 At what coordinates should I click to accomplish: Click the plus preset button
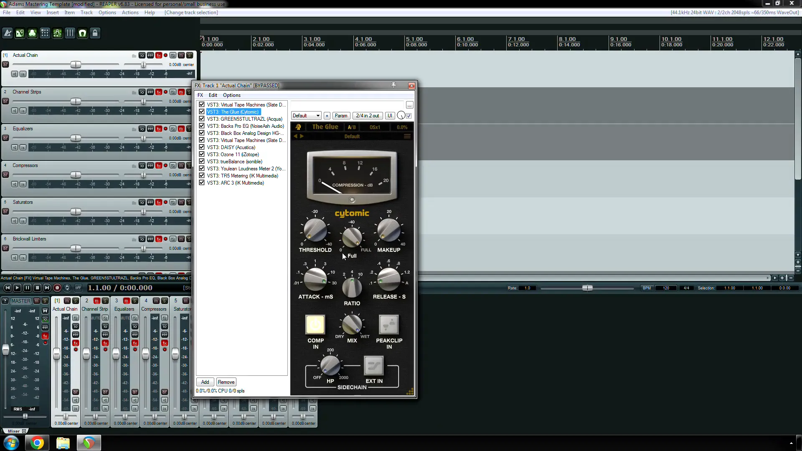[327, 116]
